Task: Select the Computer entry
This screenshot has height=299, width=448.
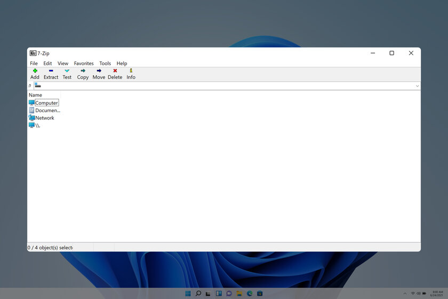Action: click(46, 103)
